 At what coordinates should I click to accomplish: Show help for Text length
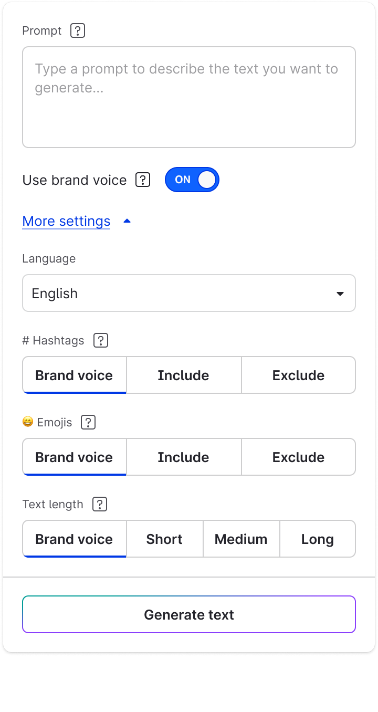pos(99,505)
